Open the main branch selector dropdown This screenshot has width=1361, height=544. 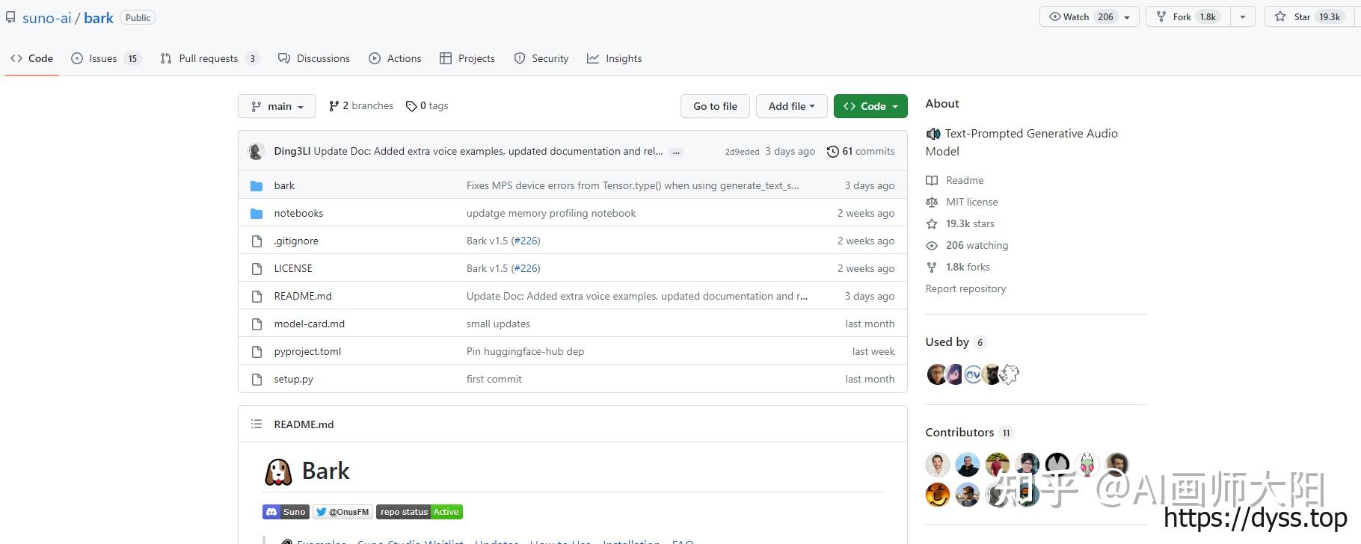[277, 106]
